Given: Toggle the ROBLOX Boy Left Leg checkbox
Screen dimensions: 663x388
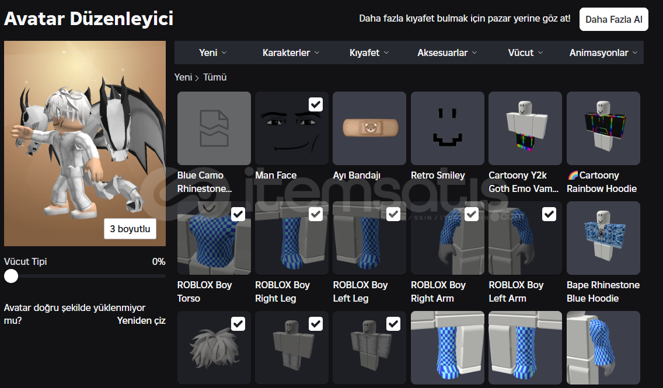Looking at the screenshot, I should point(393,214).
